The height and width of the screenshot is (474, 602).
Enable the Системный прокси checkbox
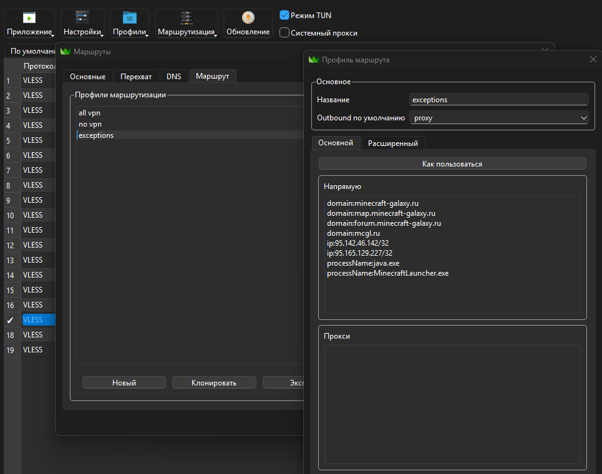click(284, 32)
